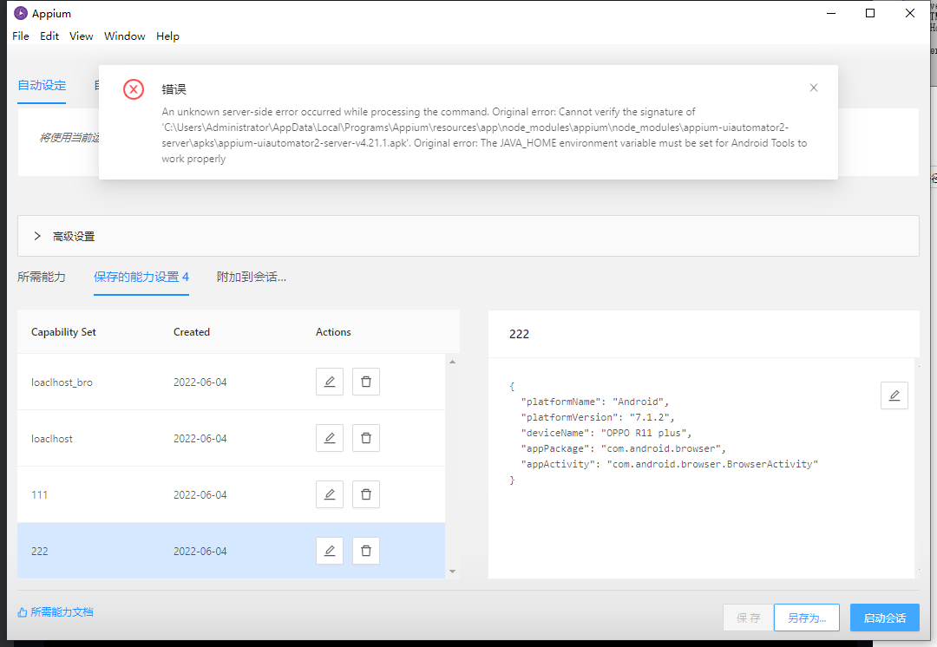
Task: Click the red error icon
Action: click(134, 89)
